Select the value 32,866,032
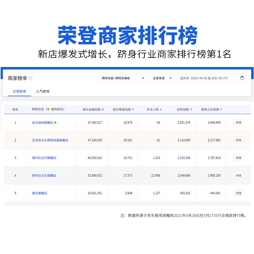Image resolution: width=254 pixels, height=254 pixels. click(95, 176)
